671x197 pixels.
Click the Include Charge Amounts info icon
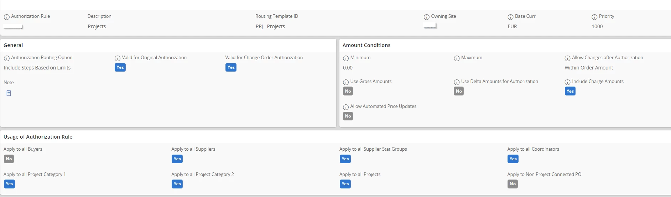point(567,82)
